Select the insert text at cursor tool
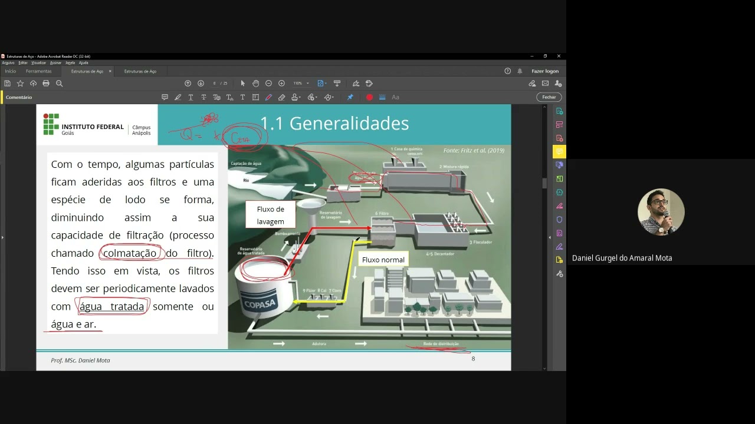Image resolution: width=755 pixels, height=424 pixels. 229,97
